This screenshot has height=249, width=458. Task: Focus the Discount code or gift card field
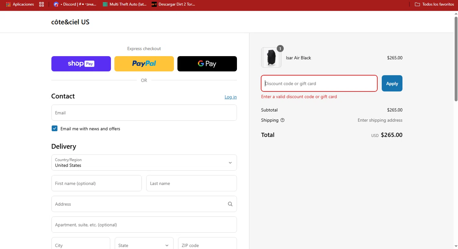pos(319,83)
